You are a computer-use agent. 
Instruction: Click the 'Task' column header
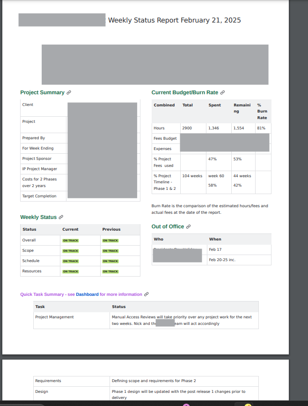(40, 307)
